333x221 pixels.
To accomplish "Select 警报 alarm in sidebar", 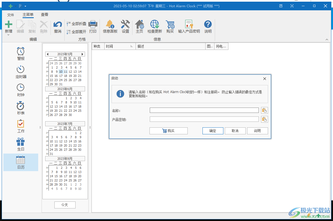I will pyautogui.click(x=21, y=54).
